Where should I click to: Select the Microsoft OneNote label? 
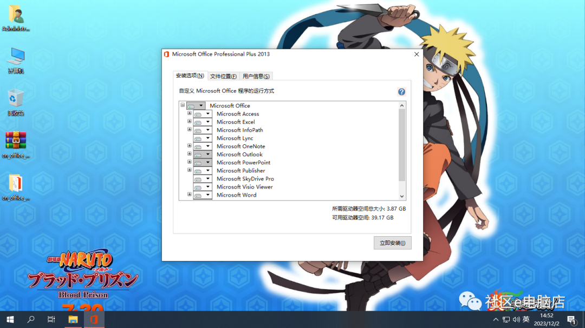point(241,146)
